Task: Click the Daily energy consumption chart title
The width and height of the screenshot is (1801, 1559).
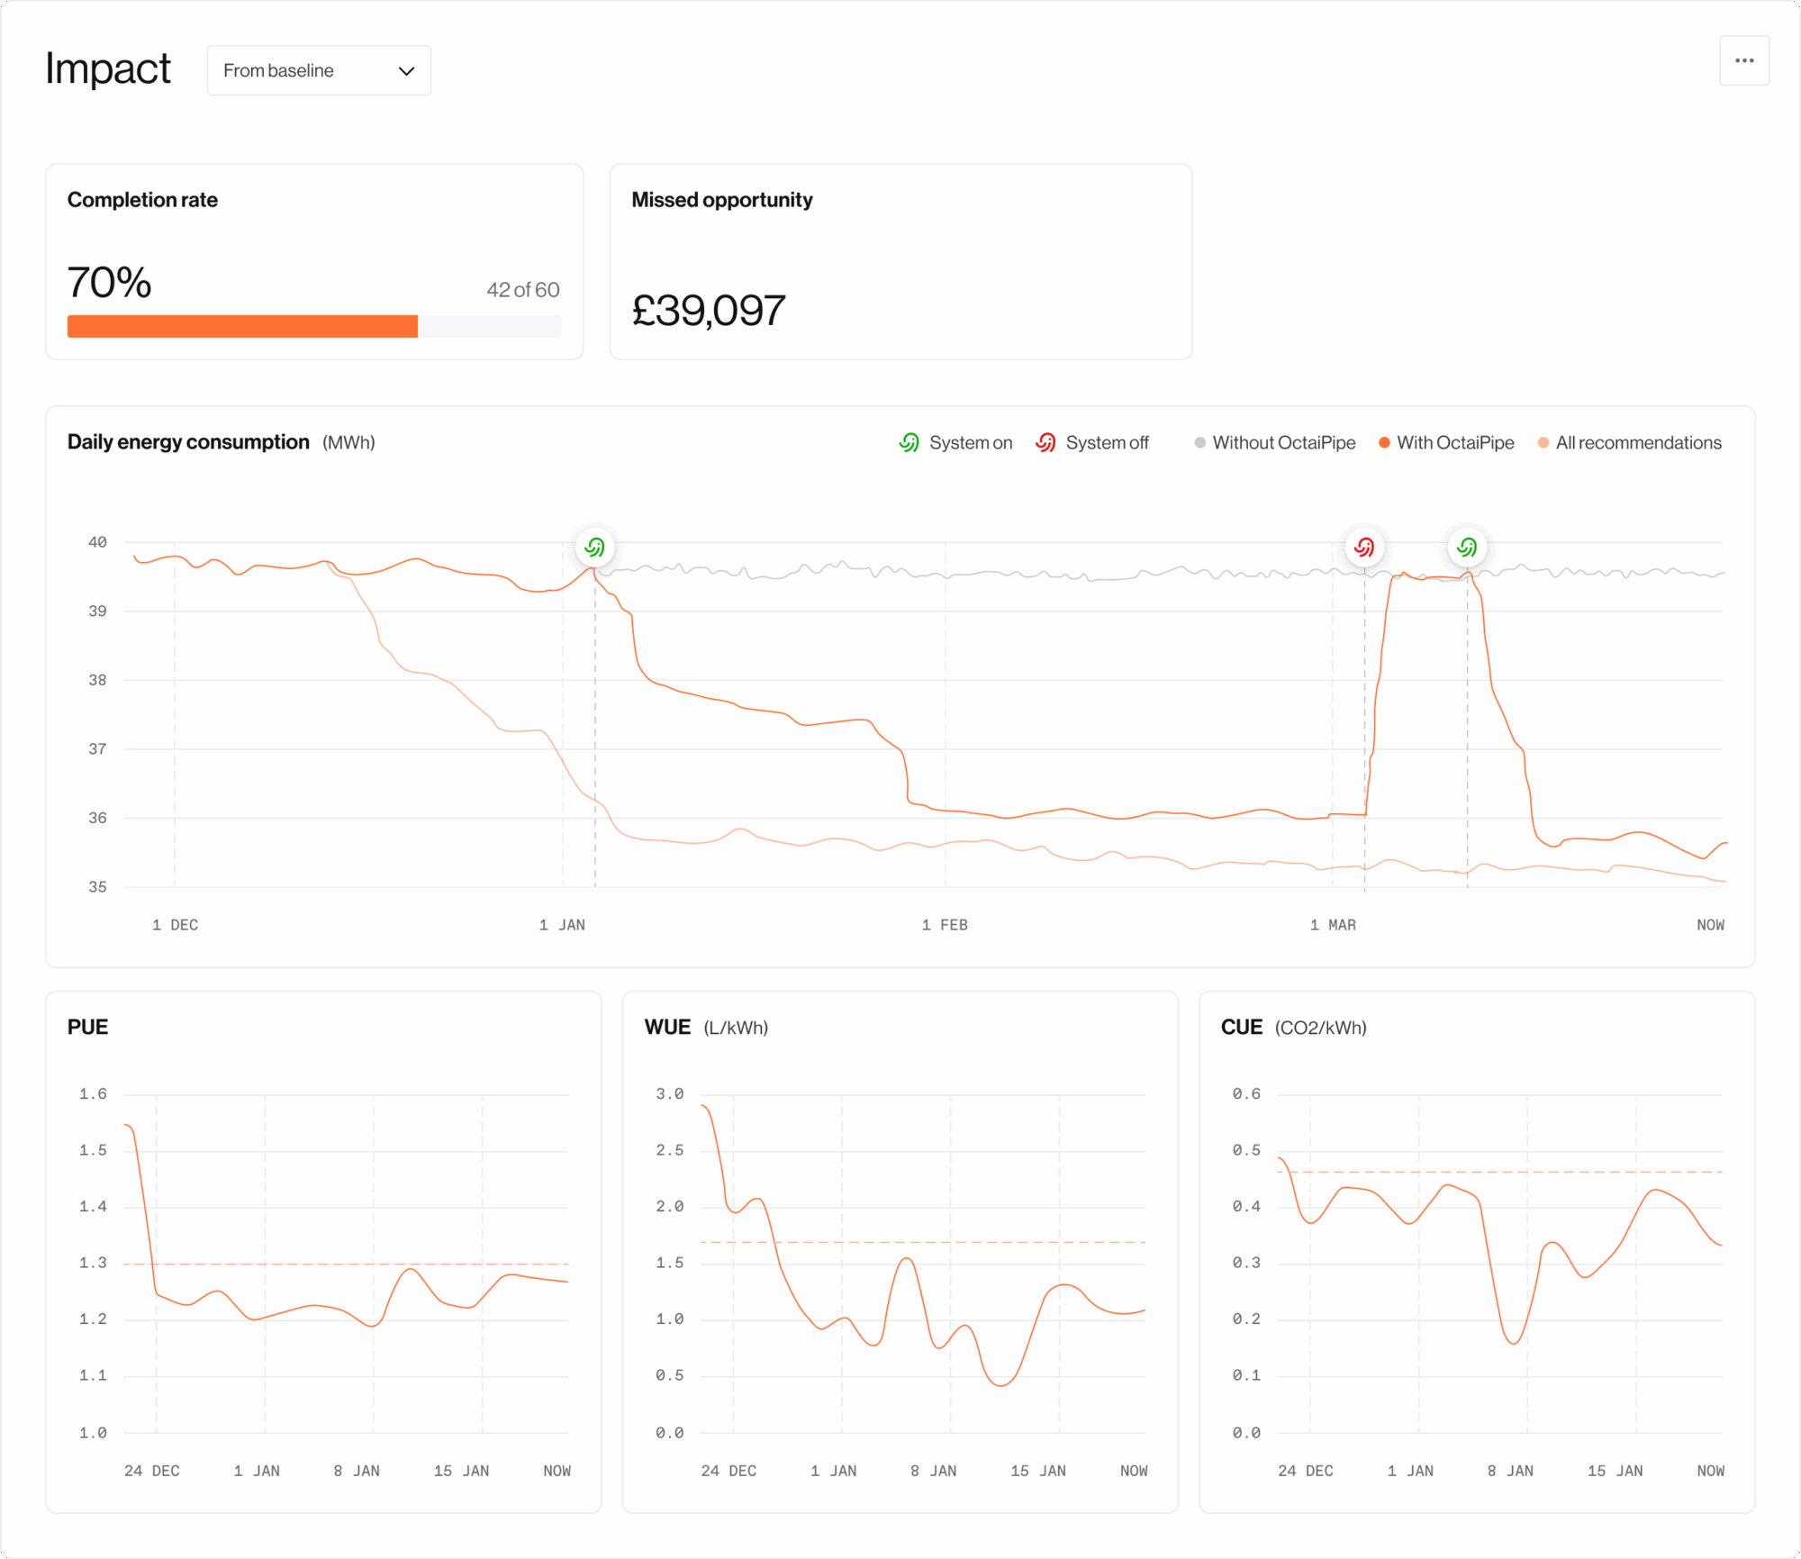Action: pyautogui.click(x=188, y=442)
